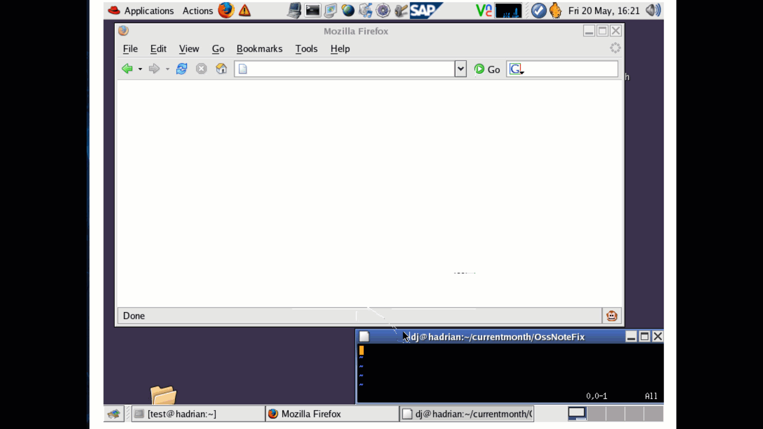The height and width of the screenshot is (429, 763).
Task: Click the monkey icon in Firefox status bar
Action: (612, 316)
